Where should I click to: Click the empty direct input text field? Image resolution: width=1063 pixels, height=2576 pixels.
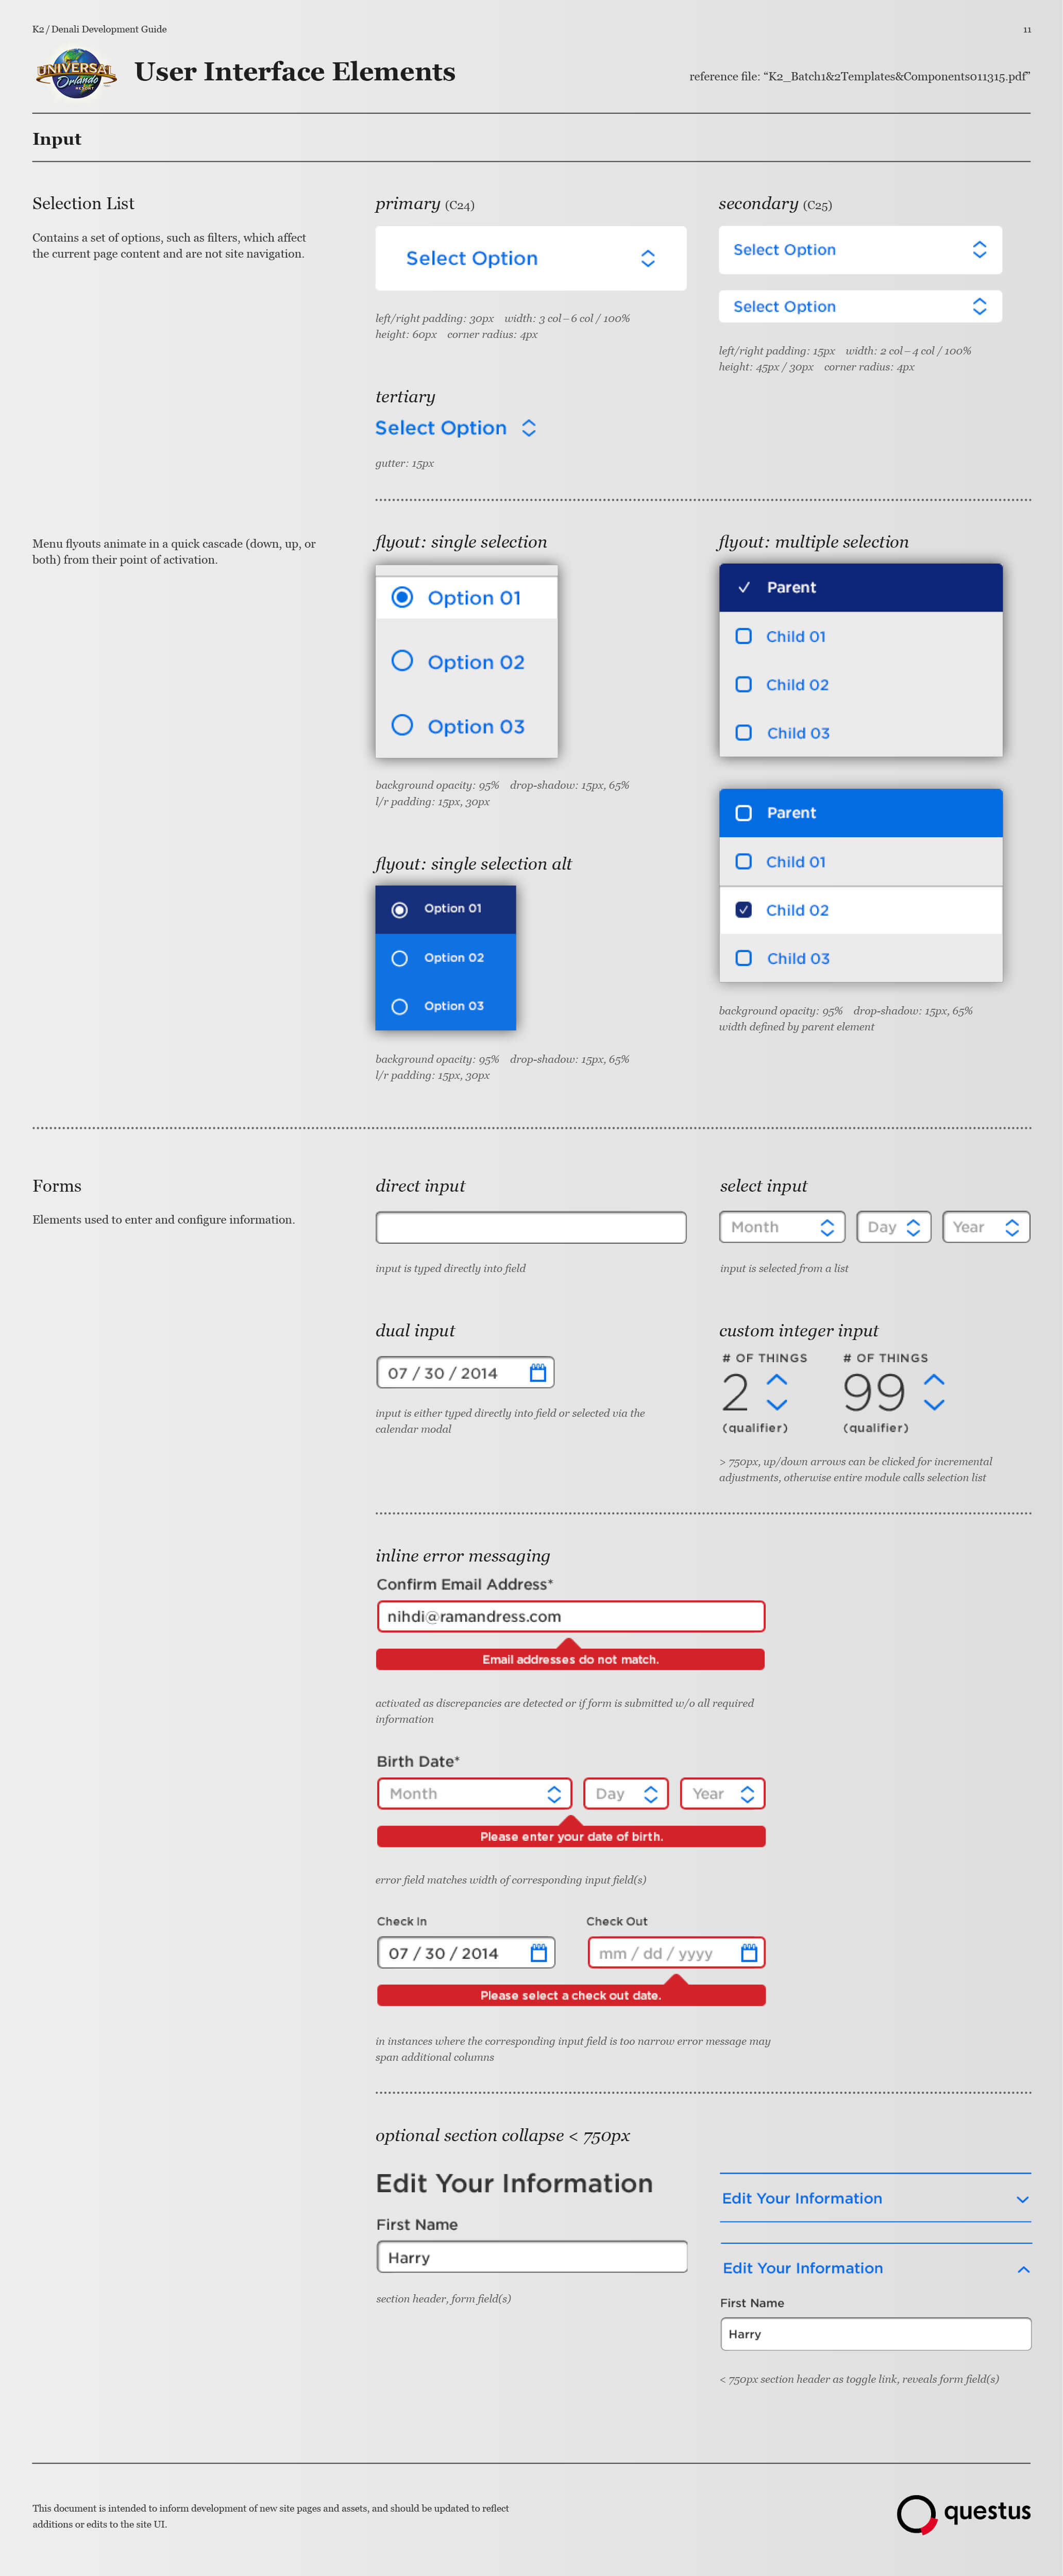point(531,1227)
